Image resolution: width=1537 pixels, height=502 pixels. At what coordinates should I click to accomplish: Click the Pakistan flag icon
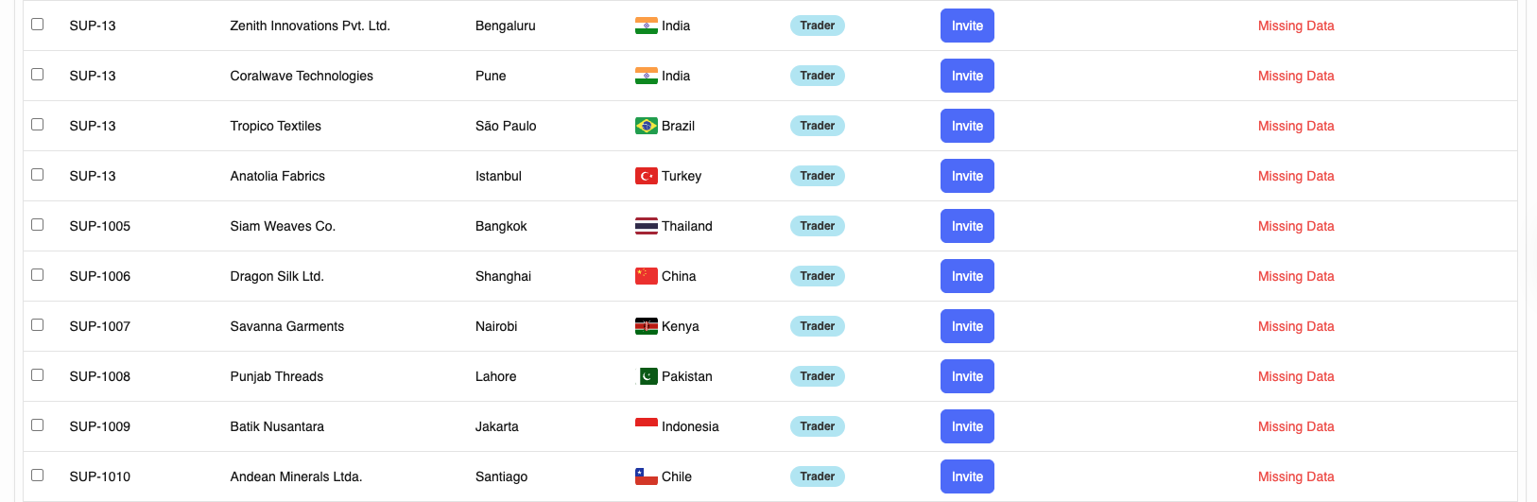coord(648,376)
